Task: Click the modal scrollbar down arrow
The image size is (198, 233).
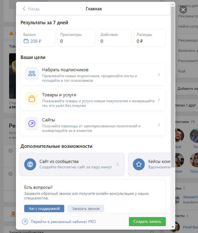Action: click(173, 227)
